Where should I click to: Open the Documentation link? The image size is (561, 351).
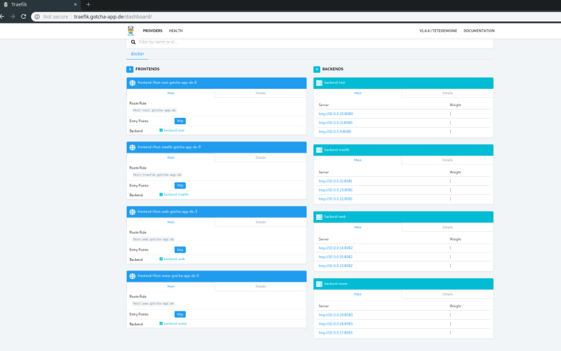pyautogui.click(x=479, y=31)
